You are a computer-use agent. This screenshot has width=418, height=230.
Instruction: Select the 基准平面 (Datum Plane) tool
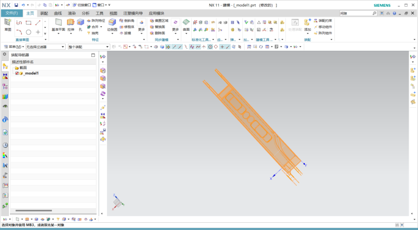[x=58, y=23]
